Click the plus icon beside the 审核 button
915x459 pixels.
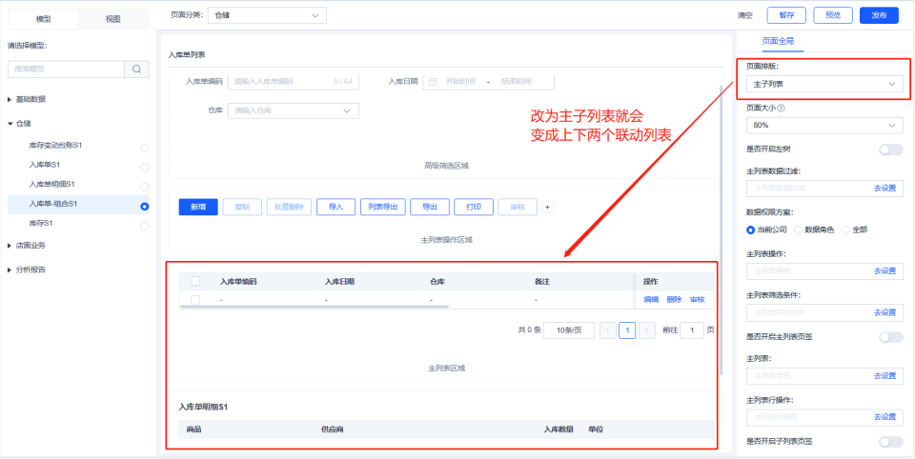(x=547, y=207)
